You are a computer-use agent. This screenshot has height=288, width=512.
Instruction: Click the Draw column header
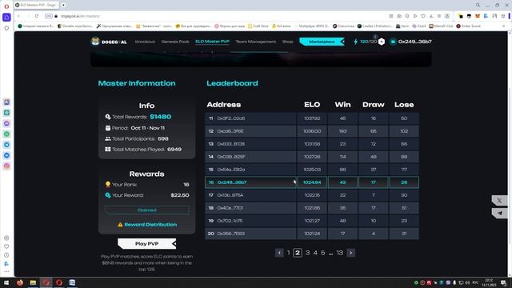pyautogui.click(x=374, y=105)
